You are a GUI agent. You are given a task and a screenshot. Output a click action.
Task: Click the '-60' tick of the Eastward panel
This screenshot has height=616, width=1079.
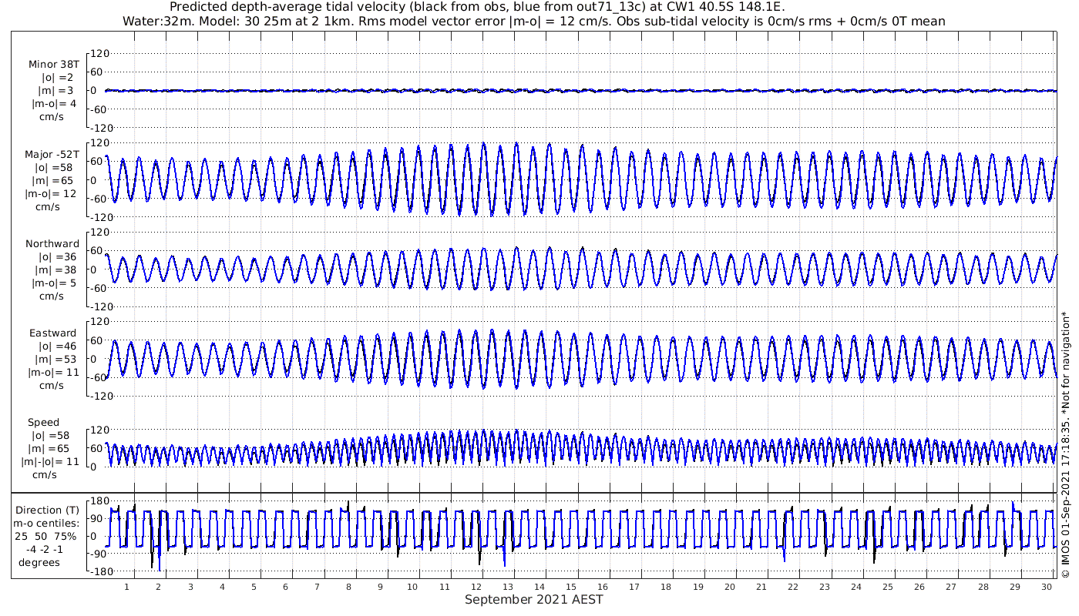[x=100, y=377]
